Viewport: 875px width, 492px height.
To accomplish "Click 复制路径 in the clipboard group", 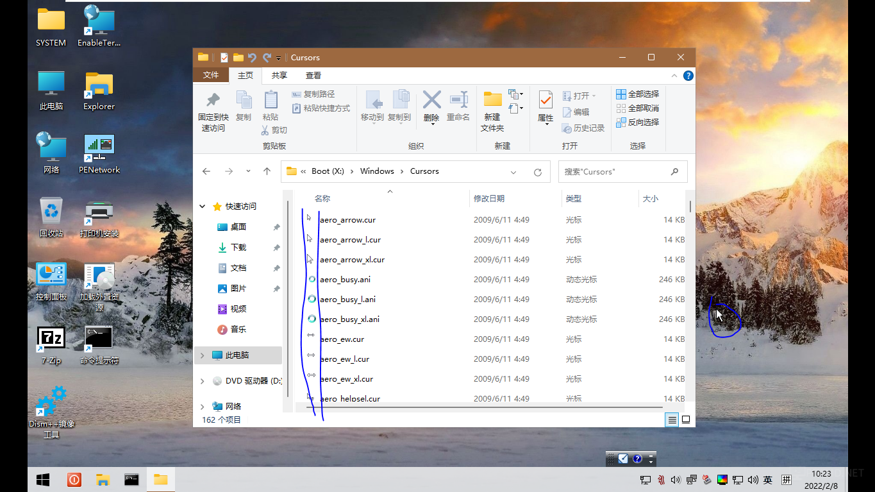I will (x=313, y=94).
